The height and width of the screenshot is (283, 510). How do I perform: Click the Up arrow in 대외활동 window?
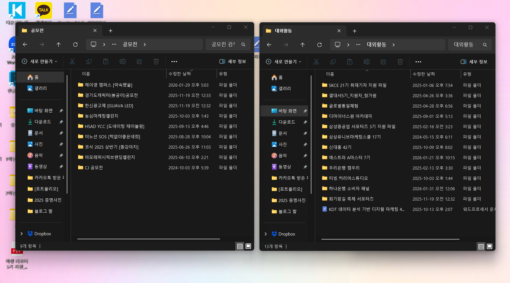pyautogui.click(x=303, y=45)
